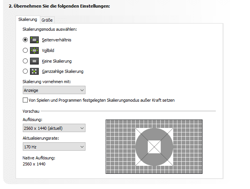The width and height of the screenshot is (250, 189).
Task: Click the Keine Skalierung label text
Action: pyautogui.click(x=57, y=61)
